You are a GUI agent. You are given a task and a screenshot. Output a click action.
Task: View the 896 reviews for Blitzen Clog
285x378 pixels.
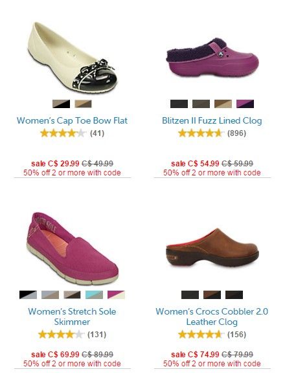pyautogui.click(x=236, y=133)
